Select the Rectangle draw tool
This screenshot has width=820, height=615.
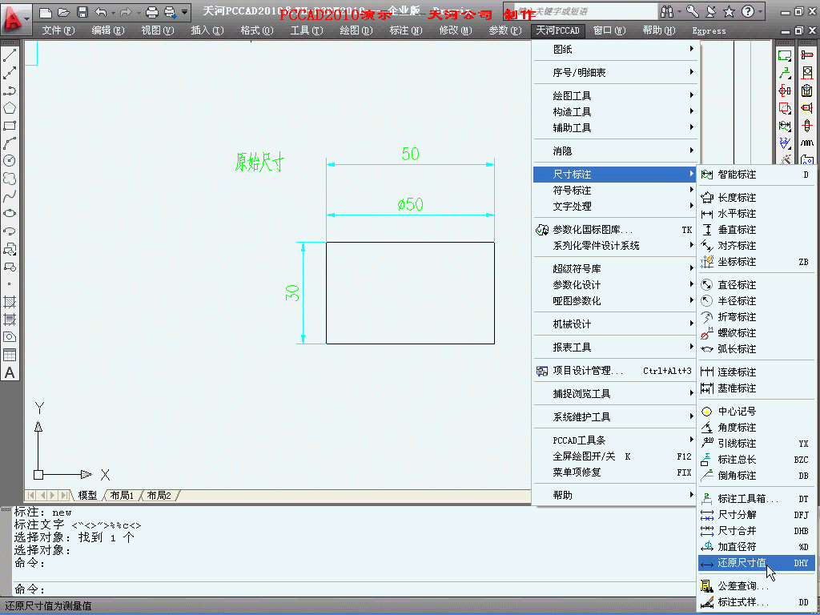10,126
